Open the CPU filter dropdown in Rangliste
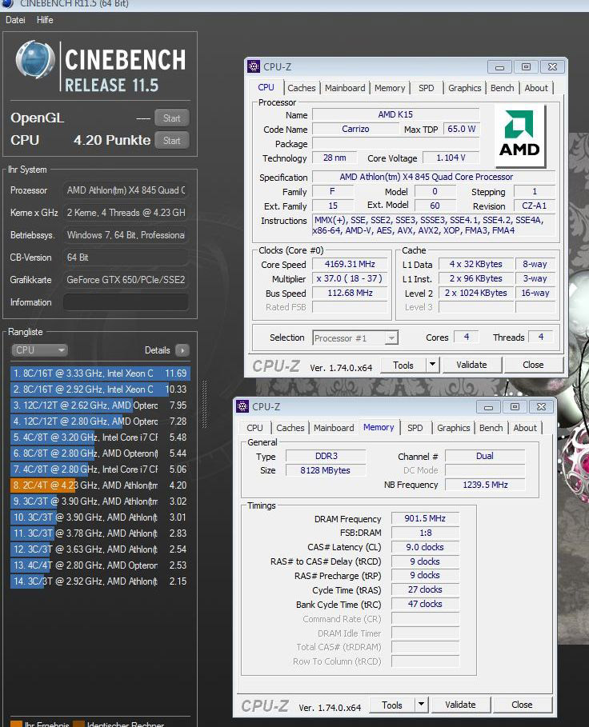This screenshot has width=589, height=727. click(x=39, y=350)
